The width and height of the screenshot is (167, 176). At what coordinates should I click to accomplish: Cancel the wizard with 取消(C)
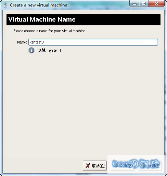point(95,166)
